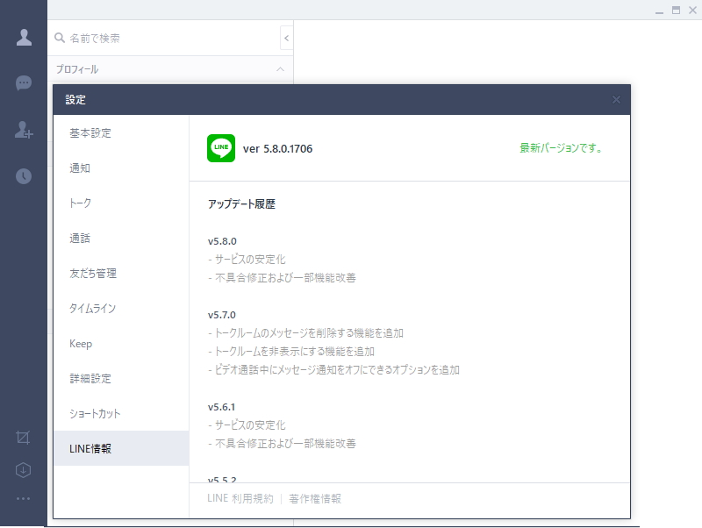Collapse the search bar with the left chevron
Viewport: 702px width, 528px height.
(x=287, y=38)
